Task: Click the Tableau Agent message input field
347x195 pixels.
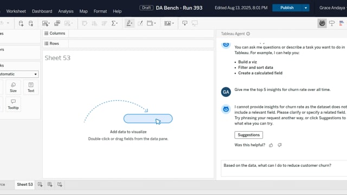Action: tap(284, 168)
